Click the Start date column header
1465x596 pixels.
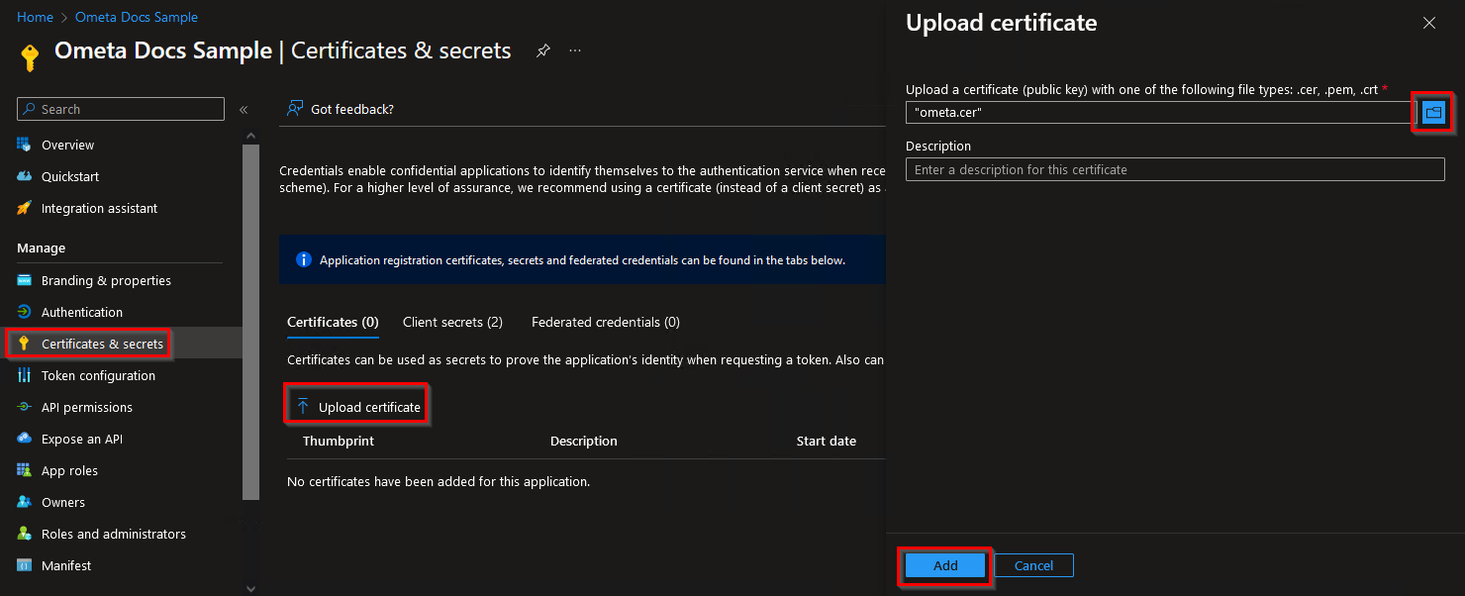(827, 441)
